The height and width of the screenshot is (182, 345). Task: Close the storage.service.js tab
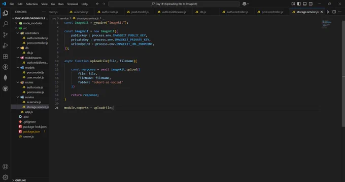tap(322, 12)
